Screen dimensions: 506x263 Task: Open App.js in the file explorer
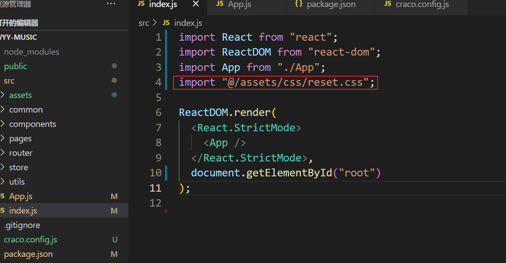[21, 196]
